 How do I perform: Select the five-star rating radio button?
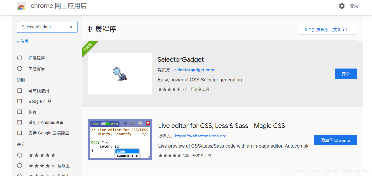(20, 155)
